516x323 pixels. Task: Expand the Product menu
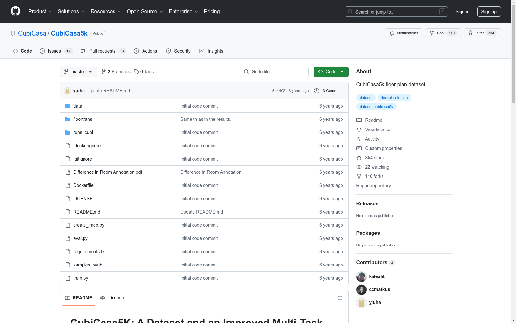tap(40, 11)
